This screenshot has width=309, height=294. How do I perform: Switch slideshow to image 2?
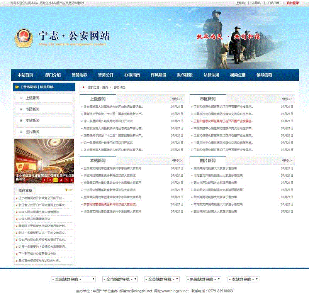click(x=50, y=180)
